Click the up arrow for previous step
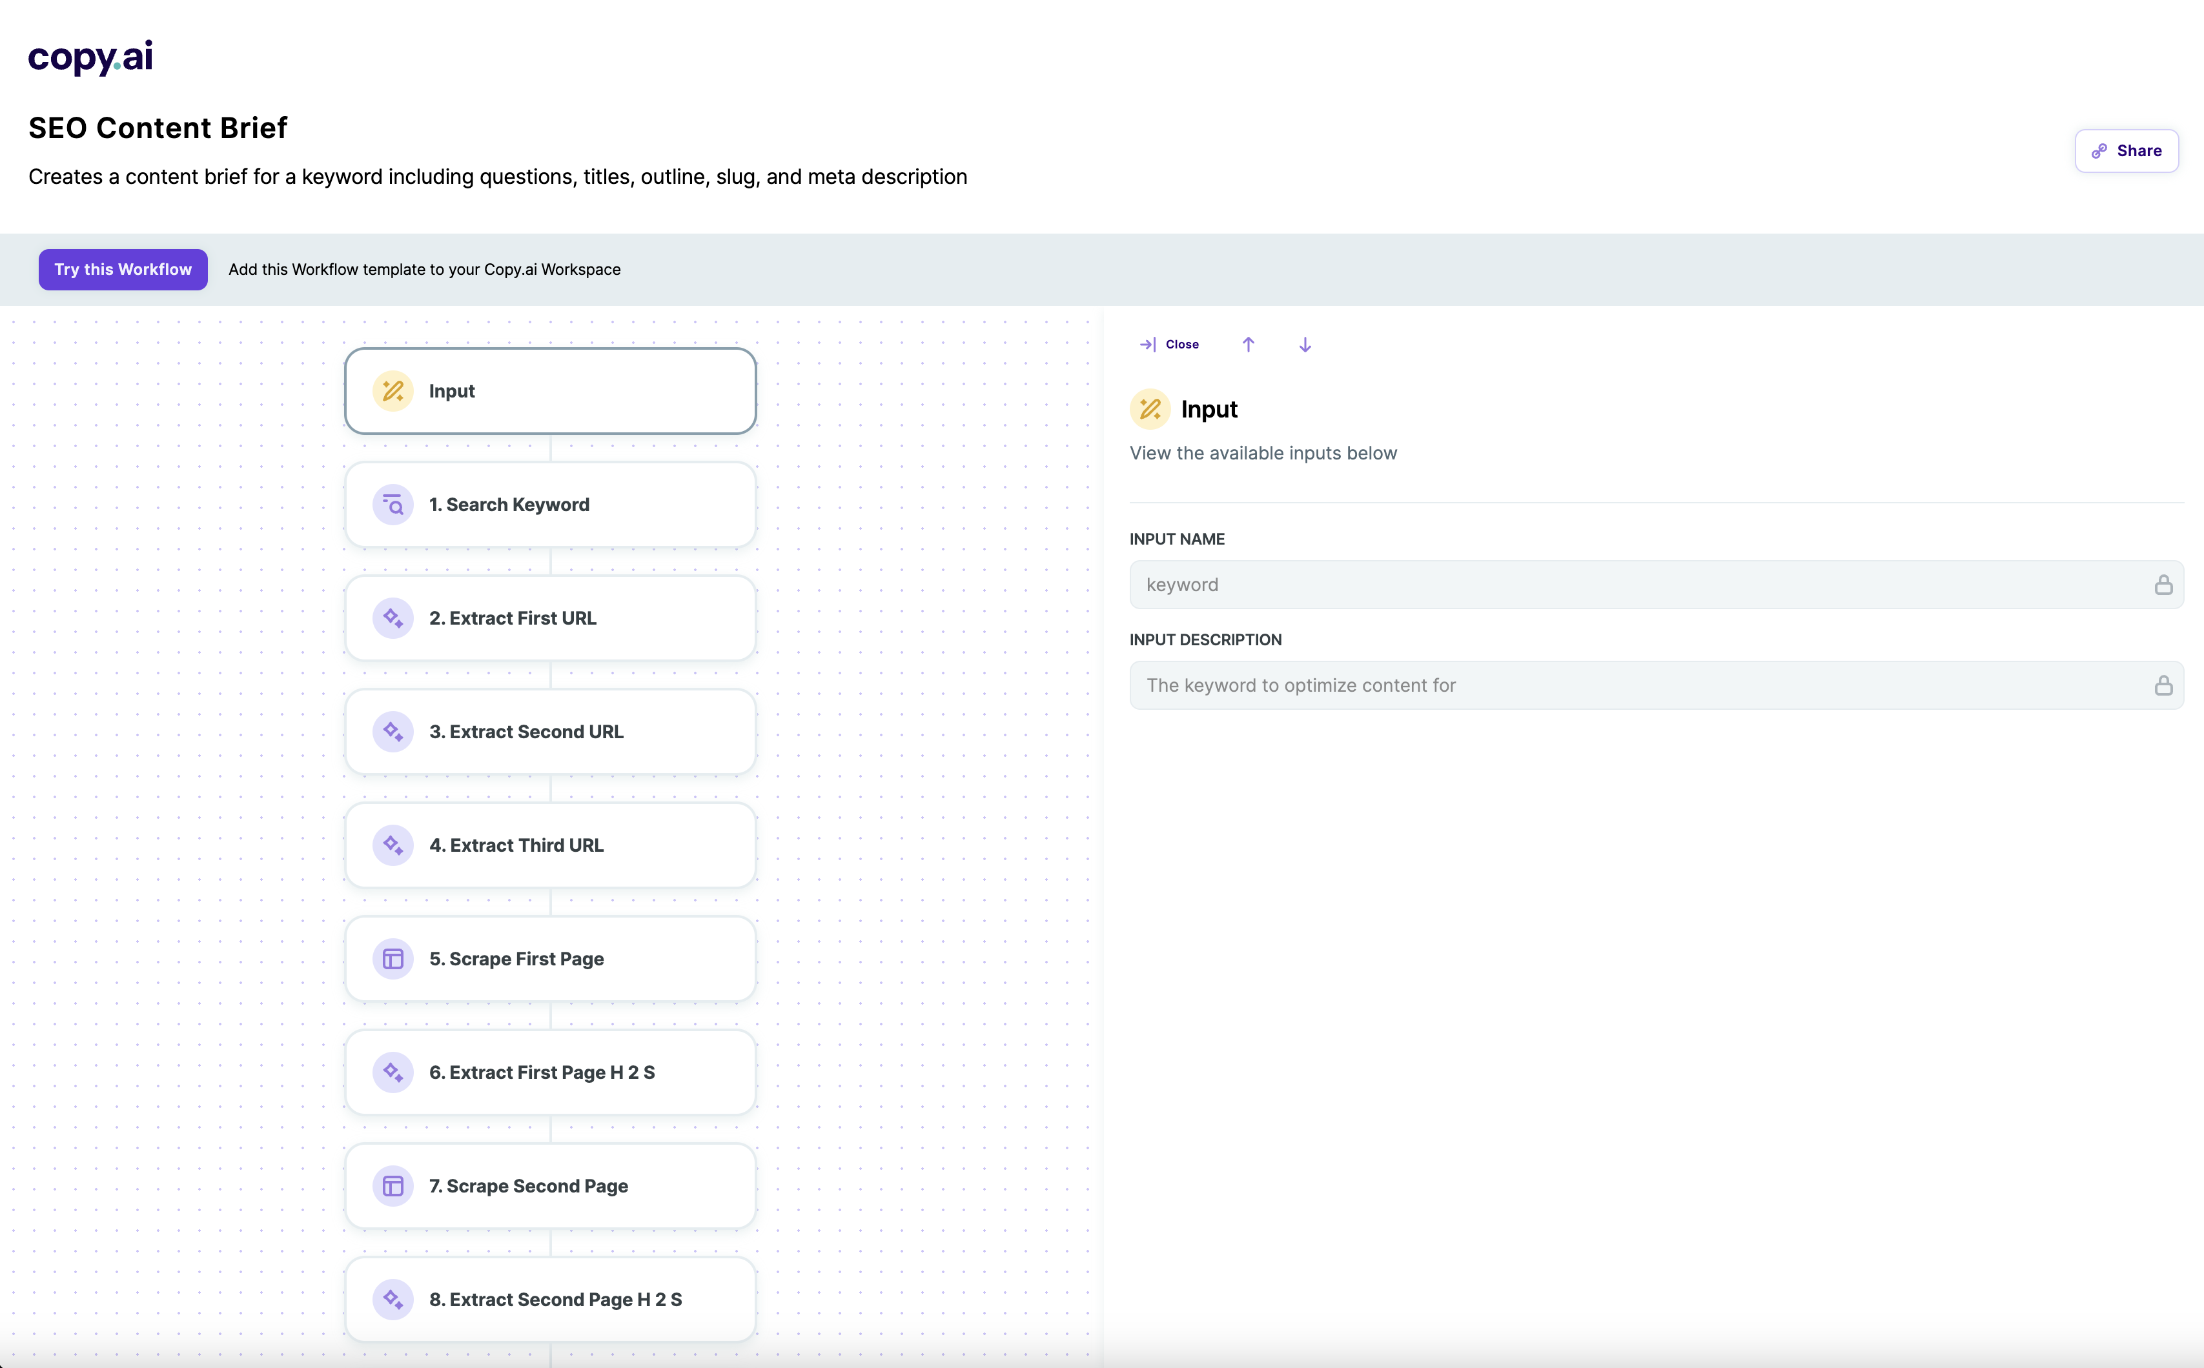The width and height of the screenshot is (2204, 1368). click(1248, 345)
